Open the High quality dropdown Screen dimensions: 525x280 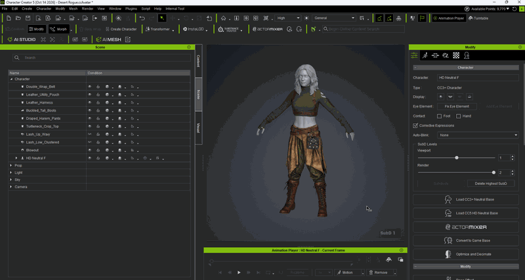287,18
